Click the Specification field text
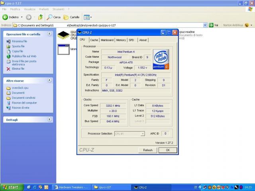255x191 pixels. [135, 75]
